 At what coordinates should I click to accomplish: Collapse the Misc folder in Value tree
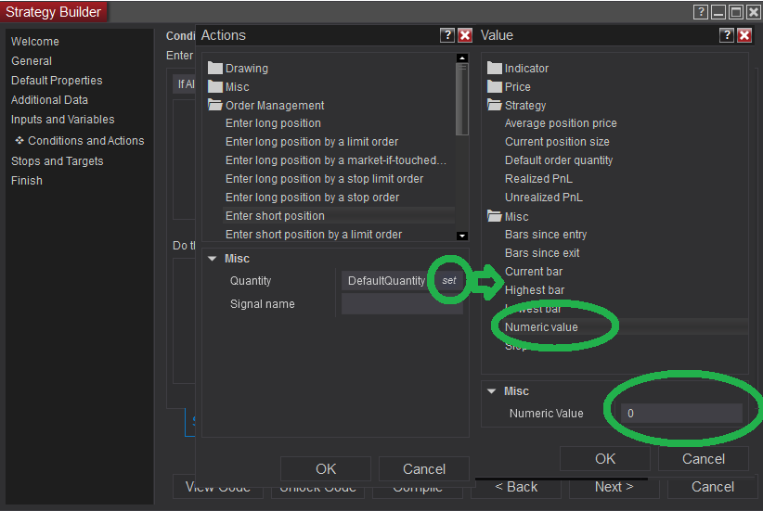coord(495,217)
